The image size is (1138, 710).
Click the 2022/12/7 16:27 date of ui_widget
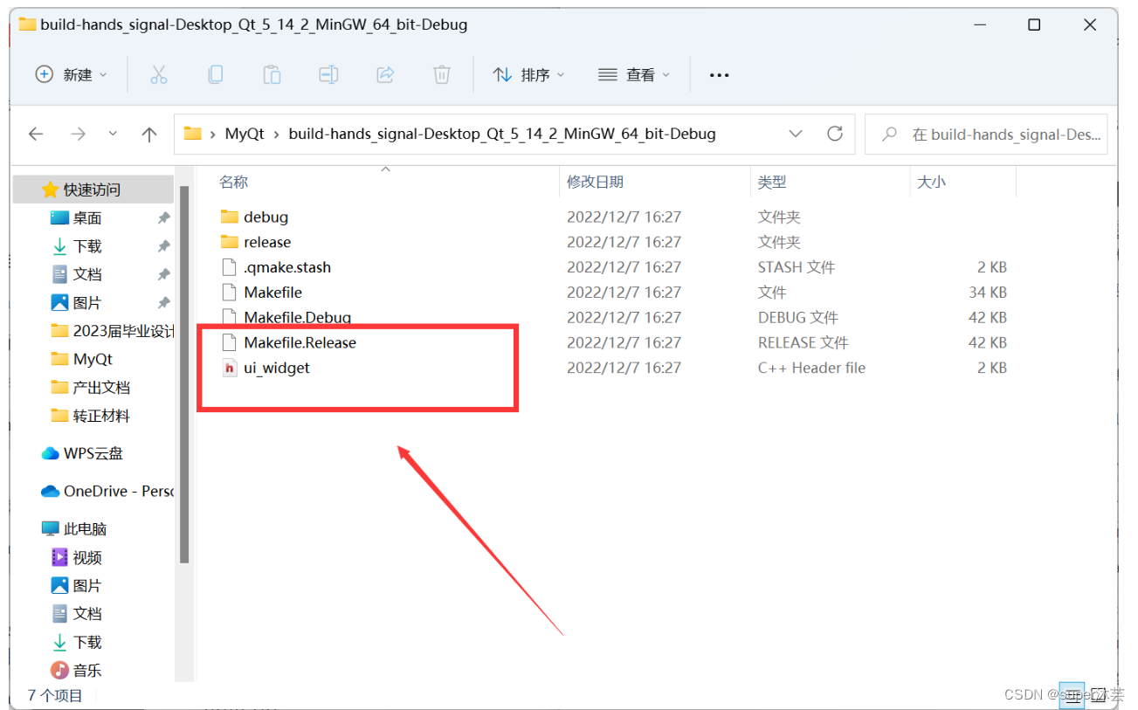pyautogui.click(x=624, y=368)
